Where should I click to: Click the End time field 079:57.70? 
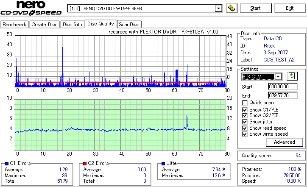(282, 95)
